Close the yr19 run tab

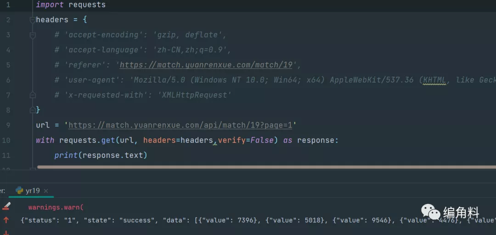pos(46,191)
